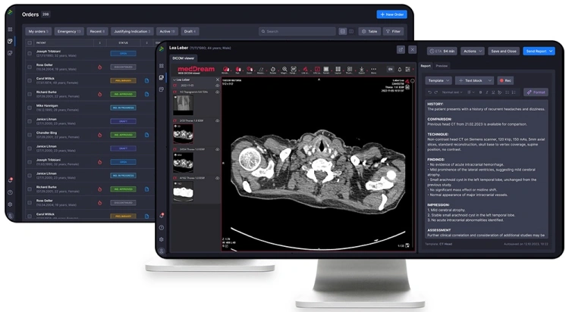Toggle eye visibility for Topogramm series

pos(217,92)
